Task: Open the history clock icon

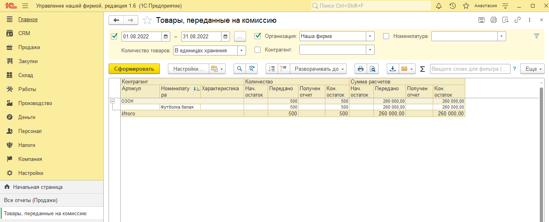Action: click(452, 6)
